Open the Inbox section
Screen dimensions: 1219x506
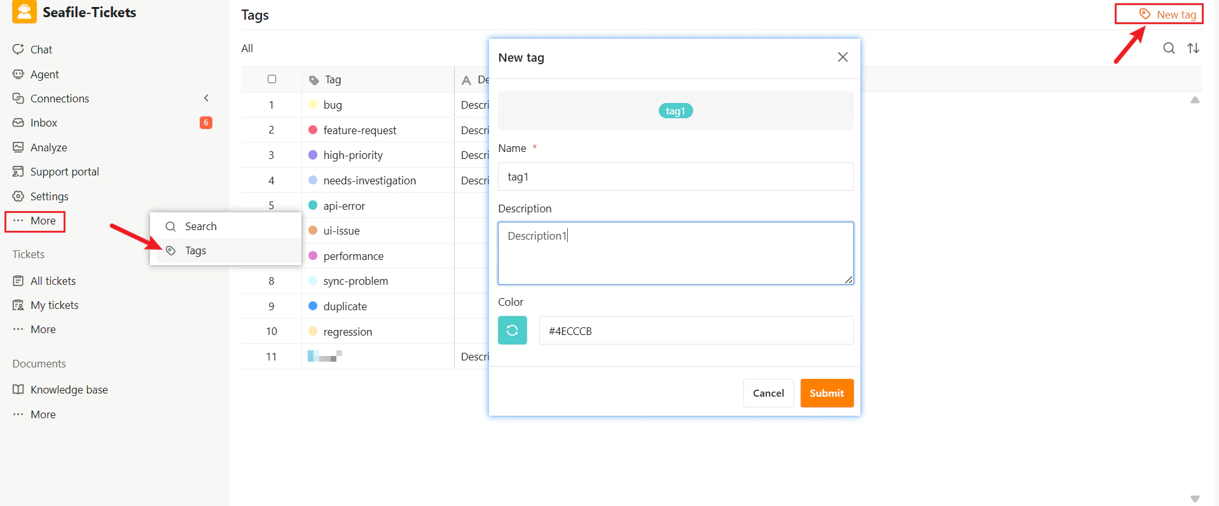[x=44, y=123]
